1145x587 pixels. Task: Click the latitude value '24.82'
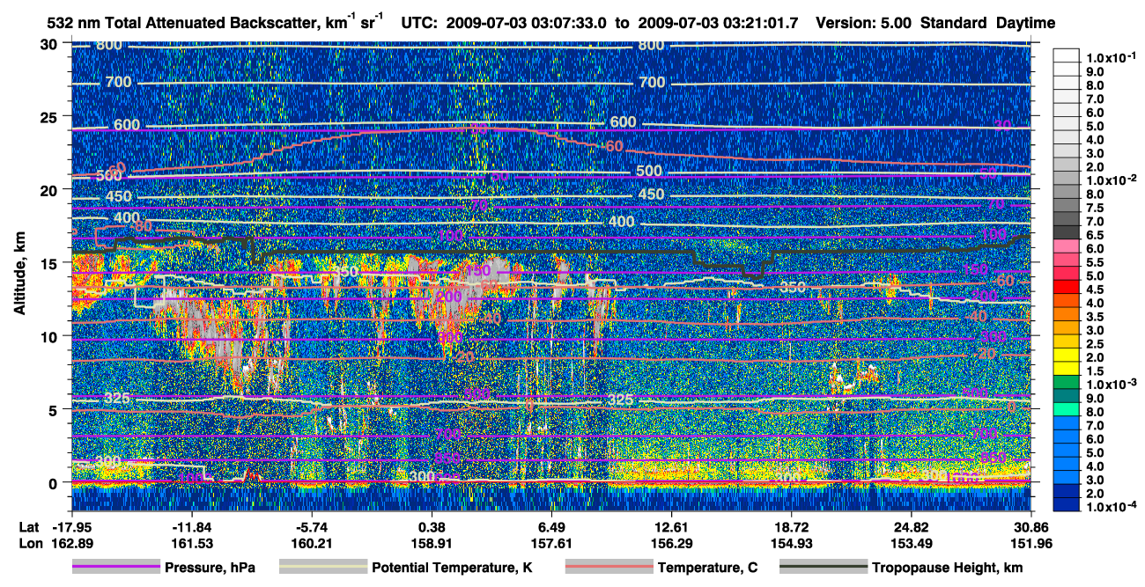coord(911,526)
